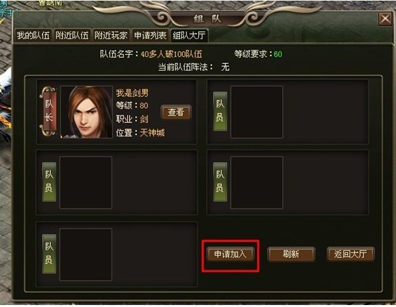
Task: Click the 队员 badge in the bottom-left slot
Action: pyautogui.click(x=49, y=254)
